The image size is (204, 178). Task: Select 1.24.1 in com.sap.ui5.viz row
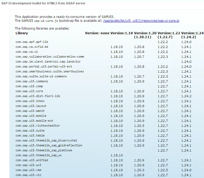[186, 175]
